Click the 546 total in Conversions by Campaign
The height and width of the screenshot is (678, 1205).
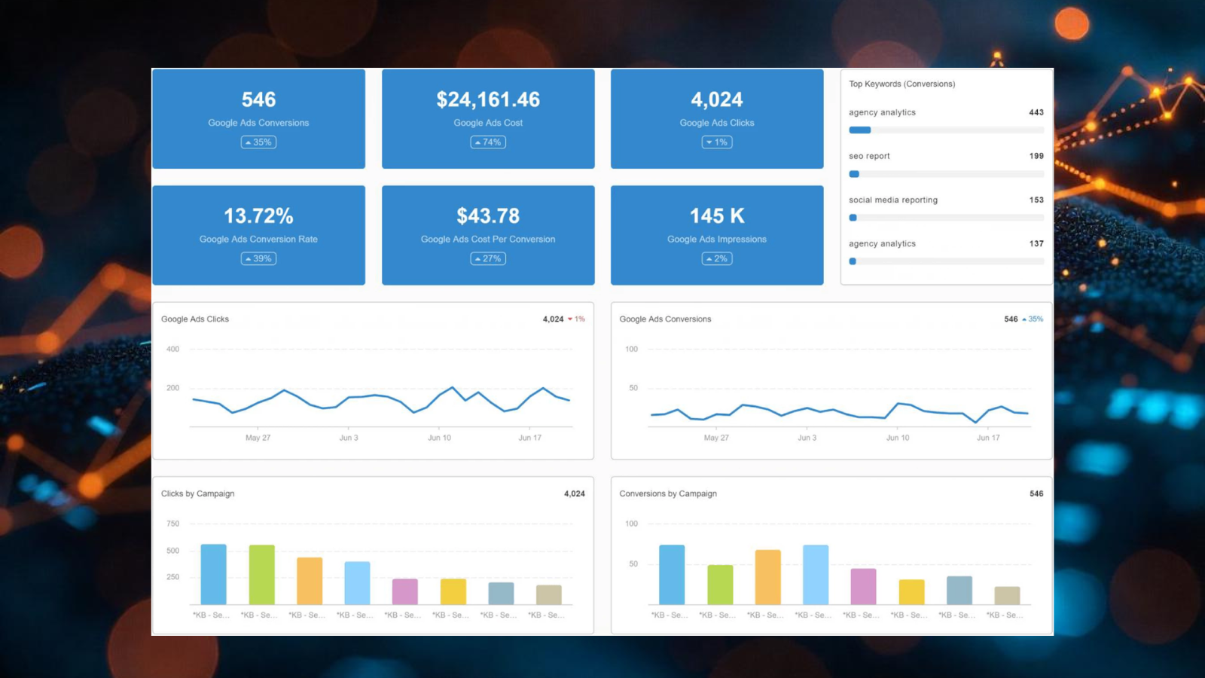[1036, 493]
